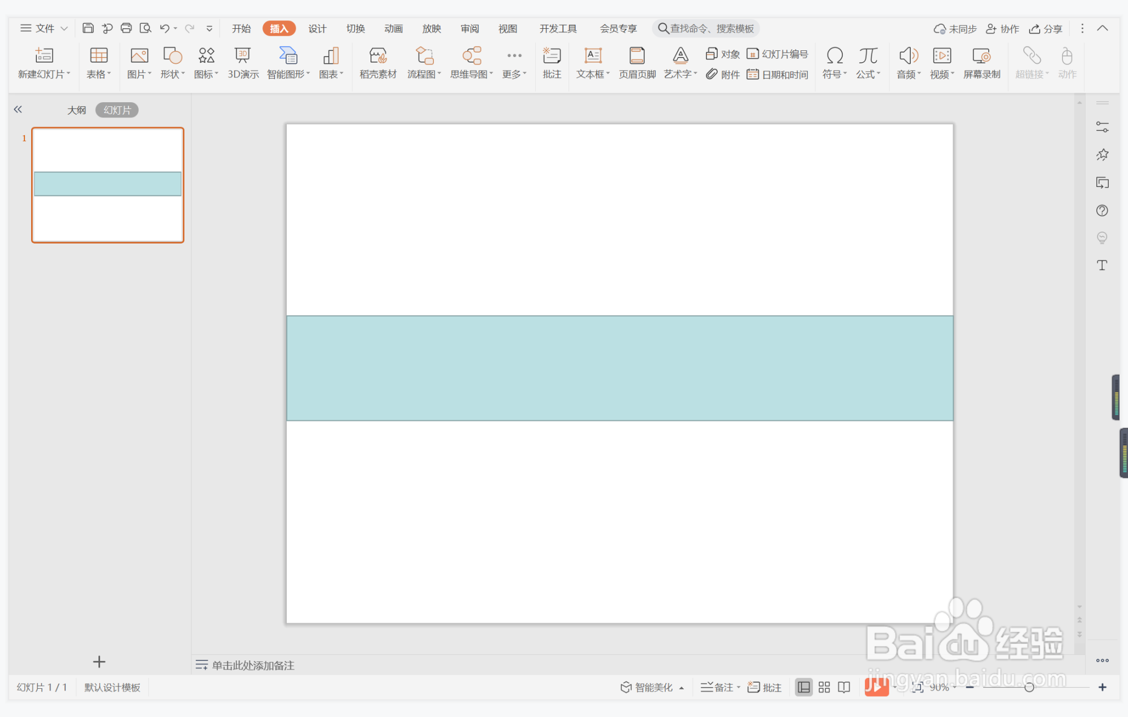
Task: Expand the 形状 shapes dropdown
Action: 173,74
